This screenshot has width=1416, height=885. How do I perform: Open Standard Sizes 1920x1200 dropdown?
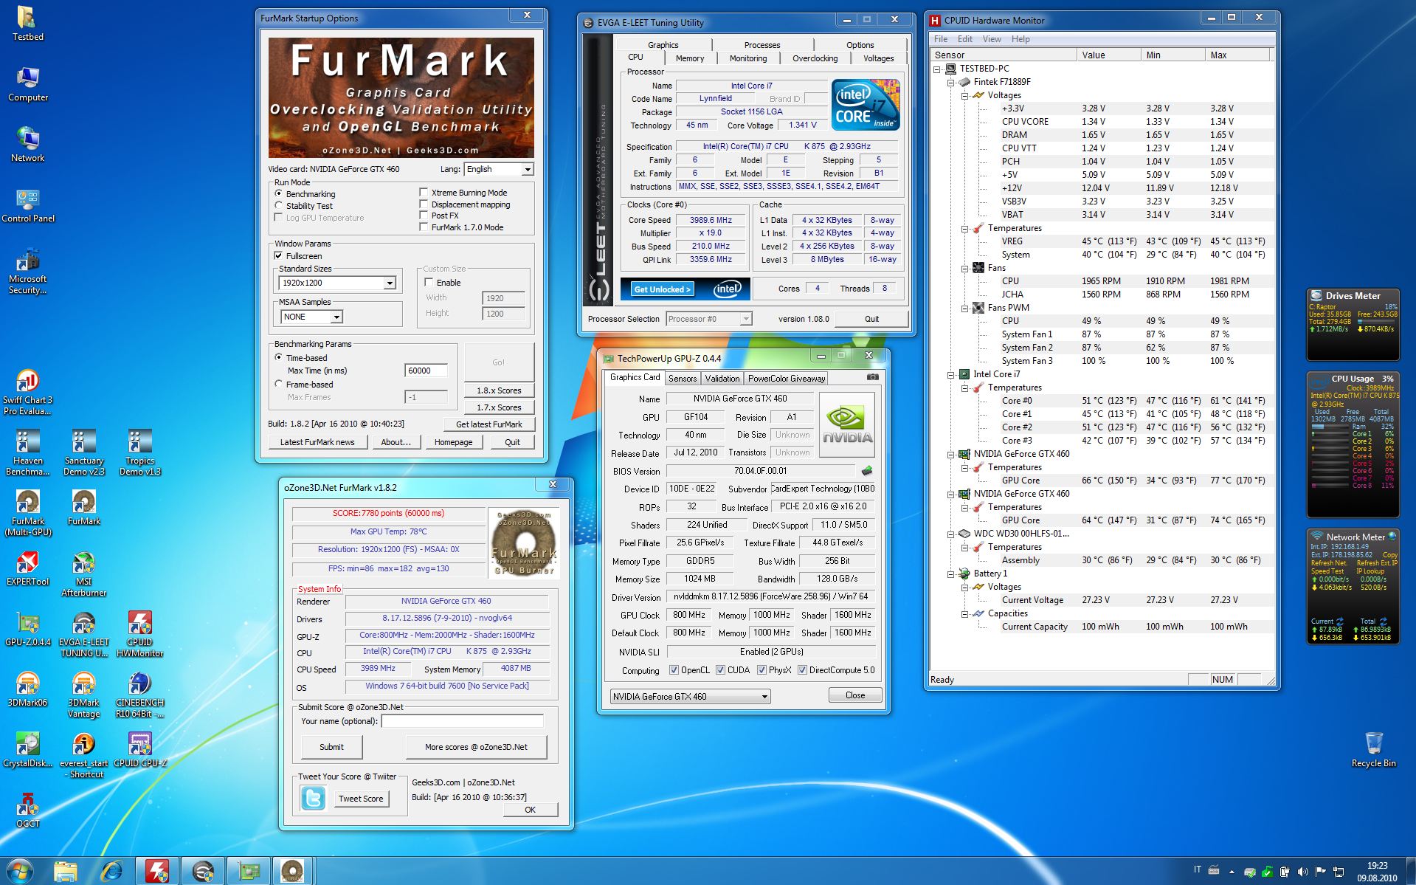(x=338, y=283)
